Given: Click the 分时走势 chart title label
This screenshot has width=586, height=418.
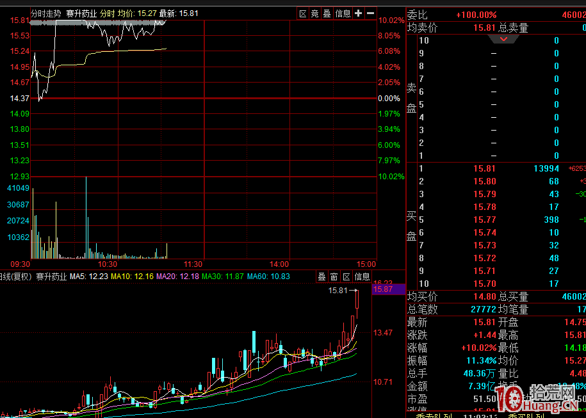Looking at the screenshot, I should tap(46, 13).
